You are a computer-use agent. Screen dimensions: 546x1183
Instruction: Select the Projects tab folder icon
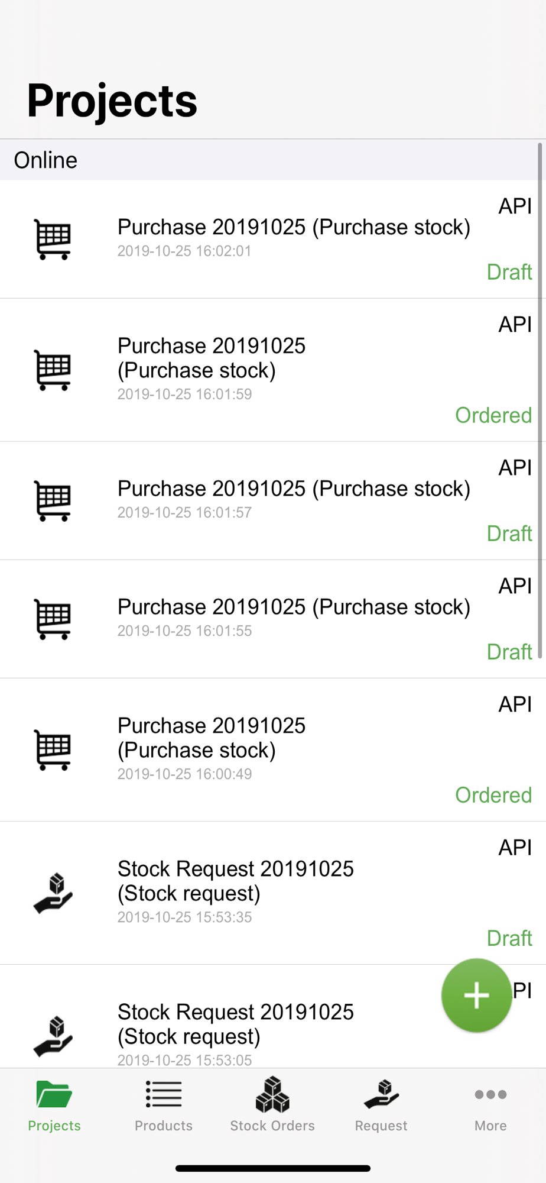coord(54,1094)
